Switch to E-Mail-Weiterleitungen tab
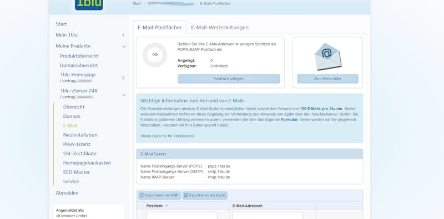Image resolution: width=444 pixels, height=219 pixels. [220, 28]
